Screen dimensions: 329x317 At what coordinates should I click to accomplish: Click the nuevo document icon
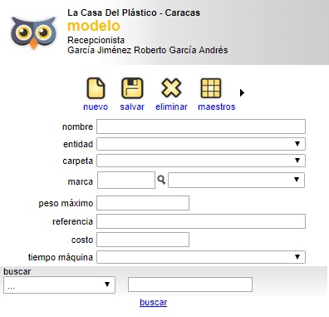coord(96,88)
